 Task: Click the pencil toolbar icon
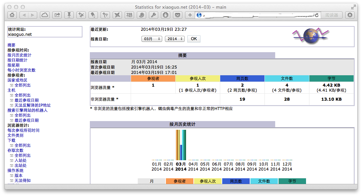[93, 15]
